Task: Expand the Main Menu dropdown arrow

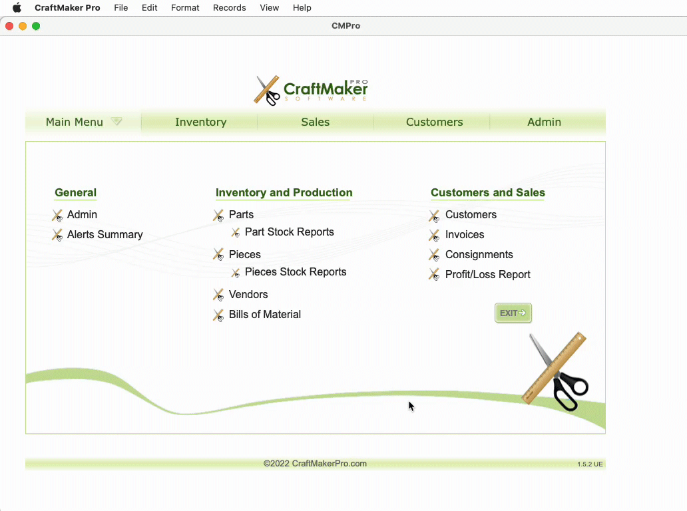Action: click(x=116, y=121)
